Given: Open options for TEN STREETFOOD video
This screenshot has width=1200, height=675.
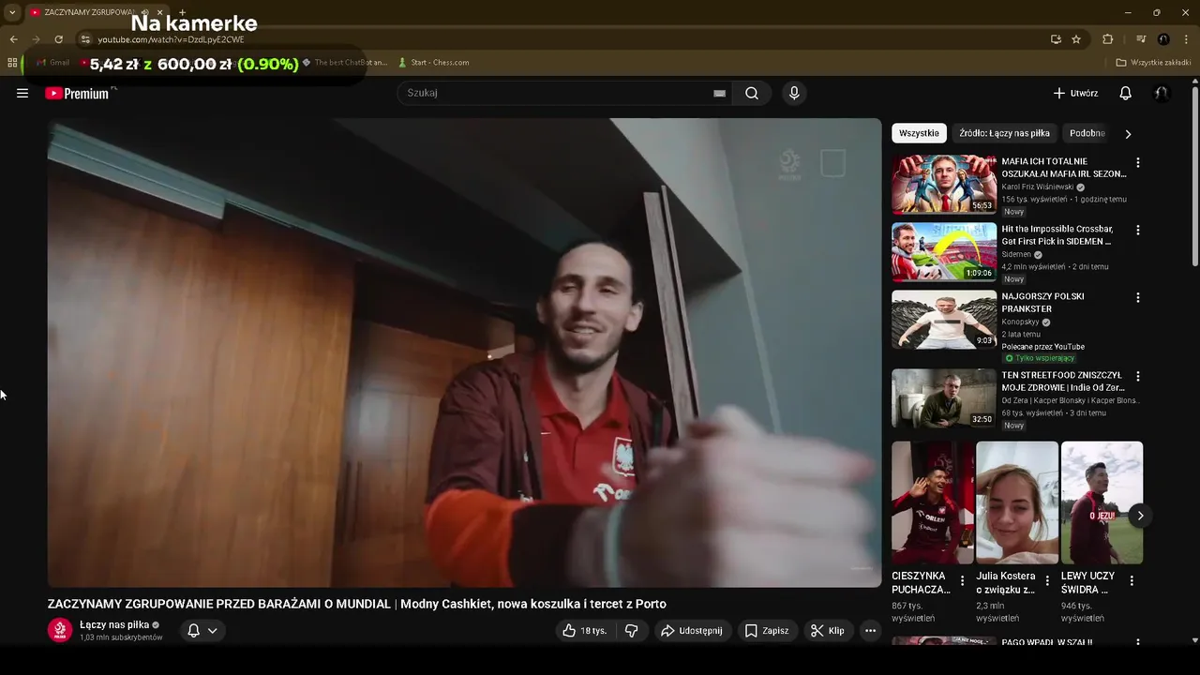Looking at the screenshot, I should [1138, 376].
